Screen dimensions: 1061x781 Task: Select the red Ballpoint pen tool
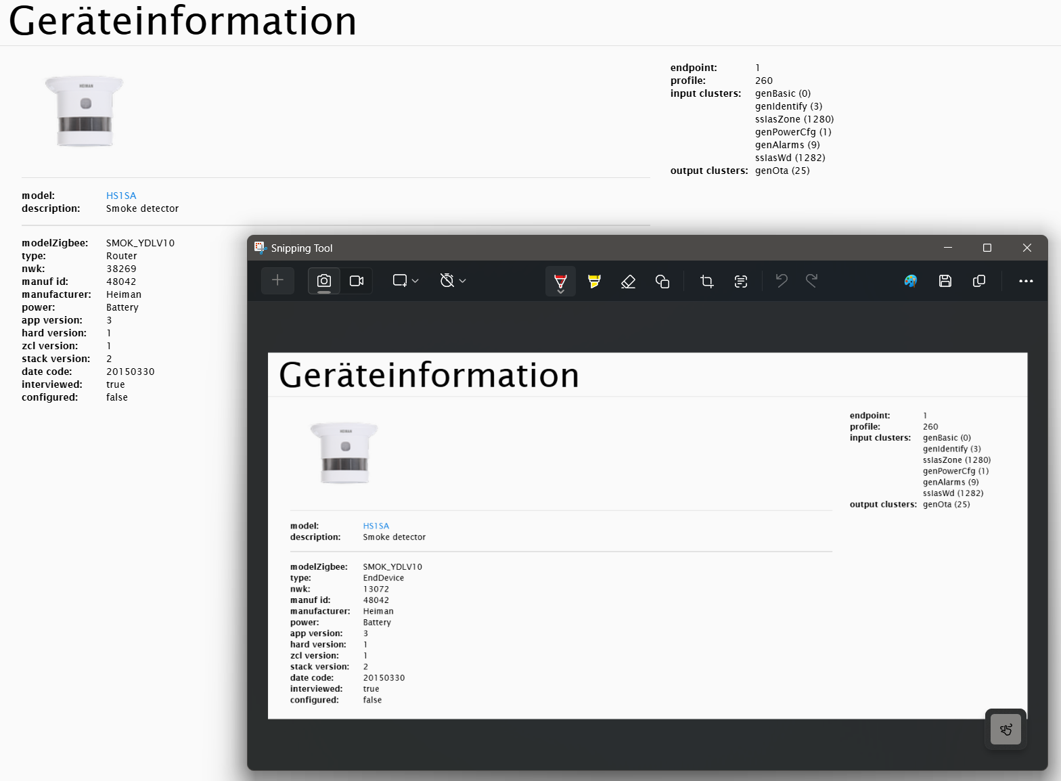click(x=560, y=280)
